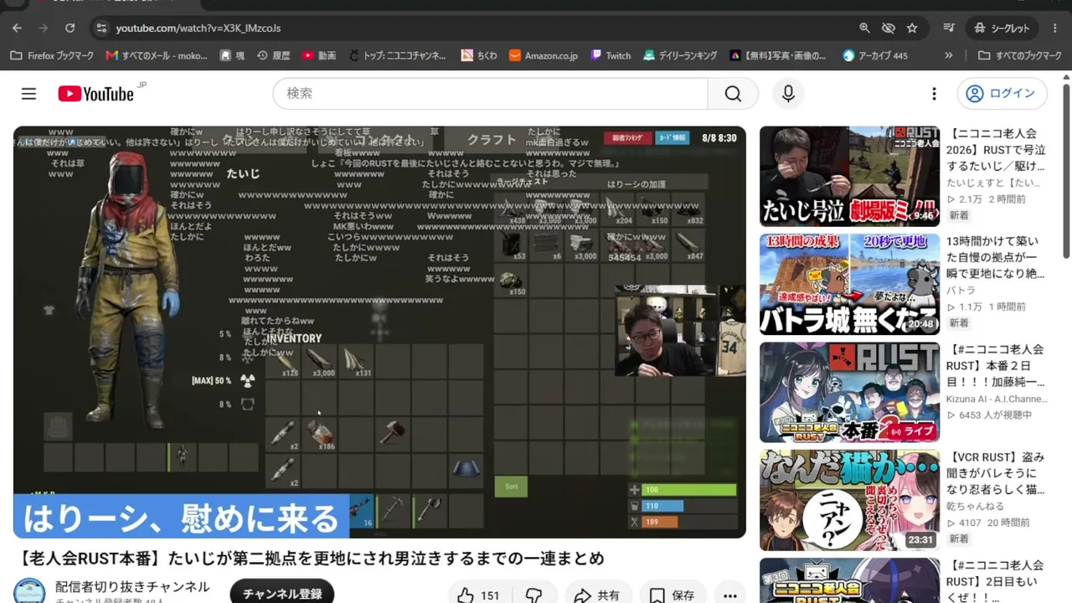Viewport: 1072px width, 603px height.
Task: Click the tracking protection eye icon
Action: click(x=889, y=28)
